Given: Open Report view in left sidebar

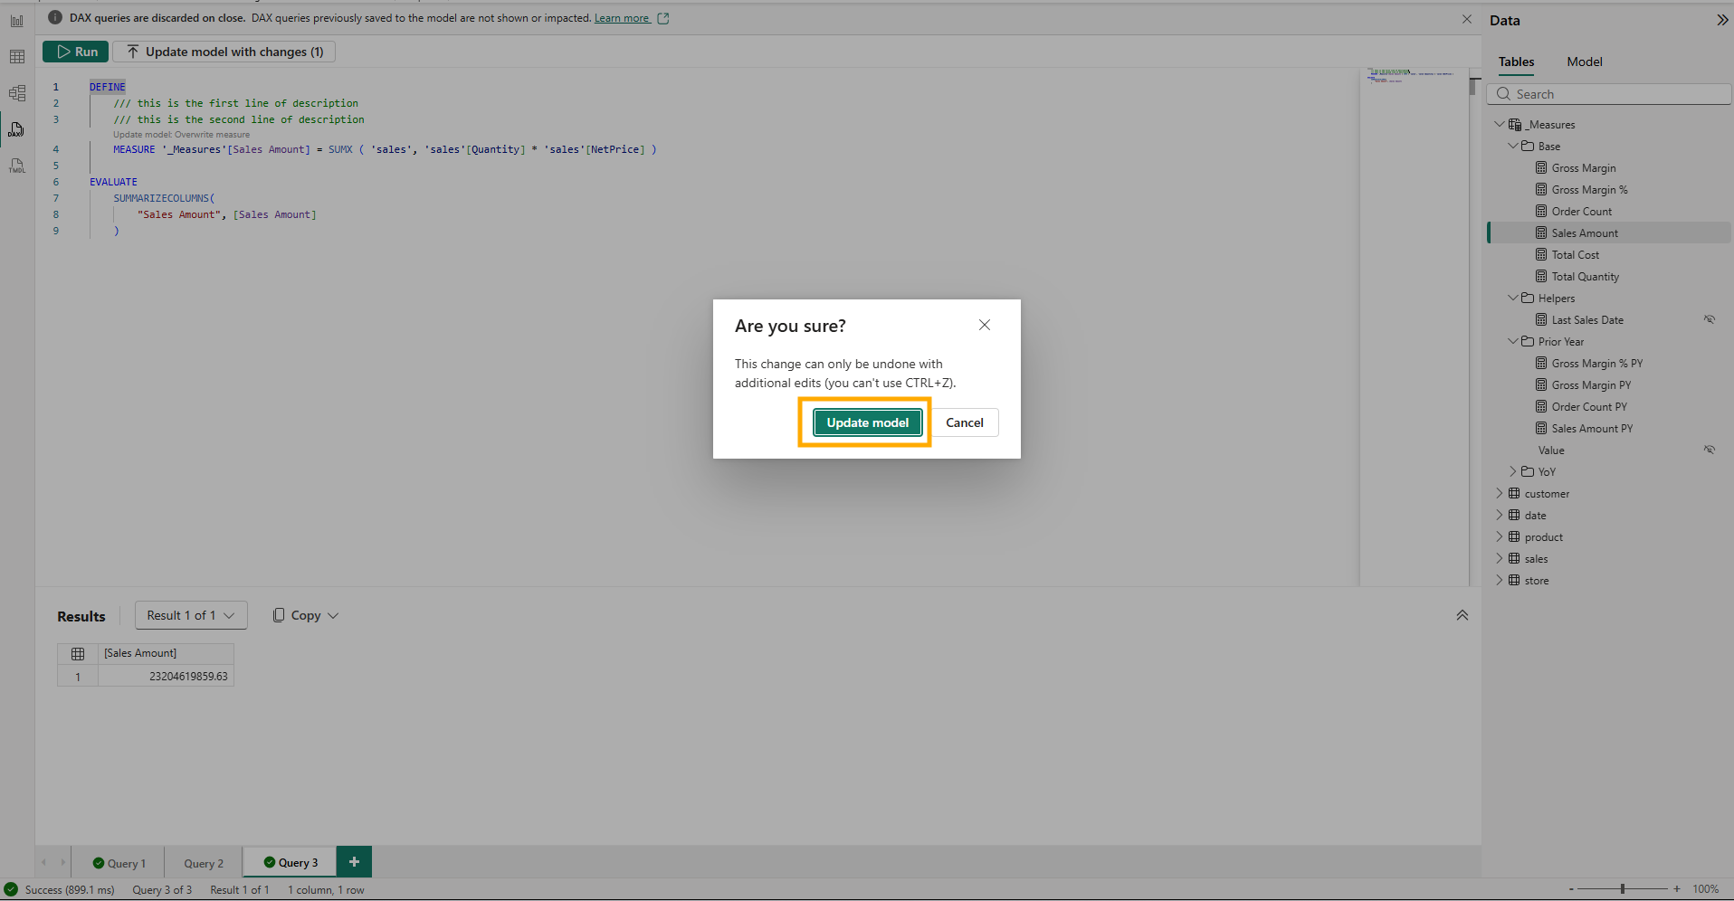Looking at the screenshot, I should (x=17, y=21).
